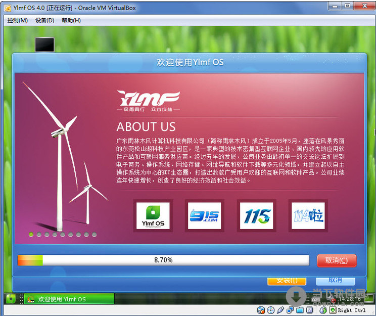Click the orange 安装(I) install button

click(x=287, y=281)
